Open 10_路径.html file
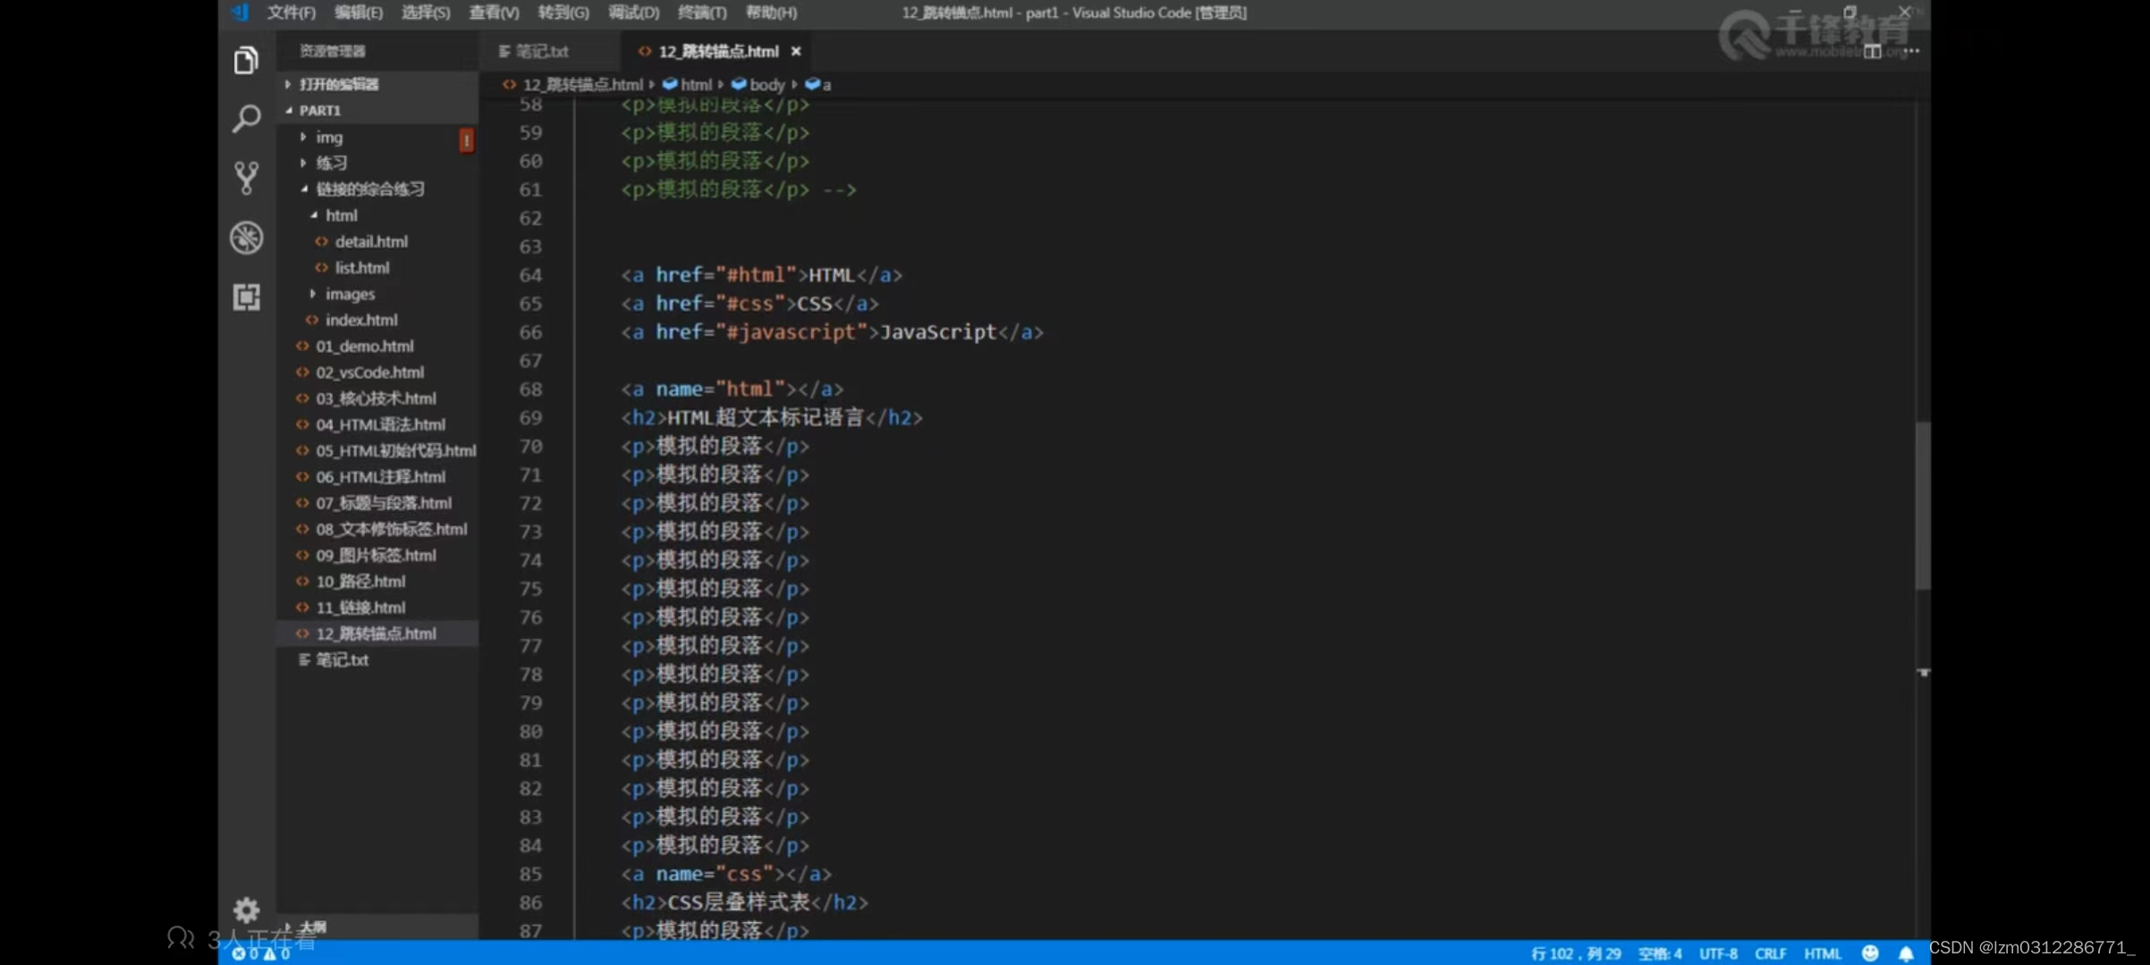2150x965 pixels. point(378,581)
